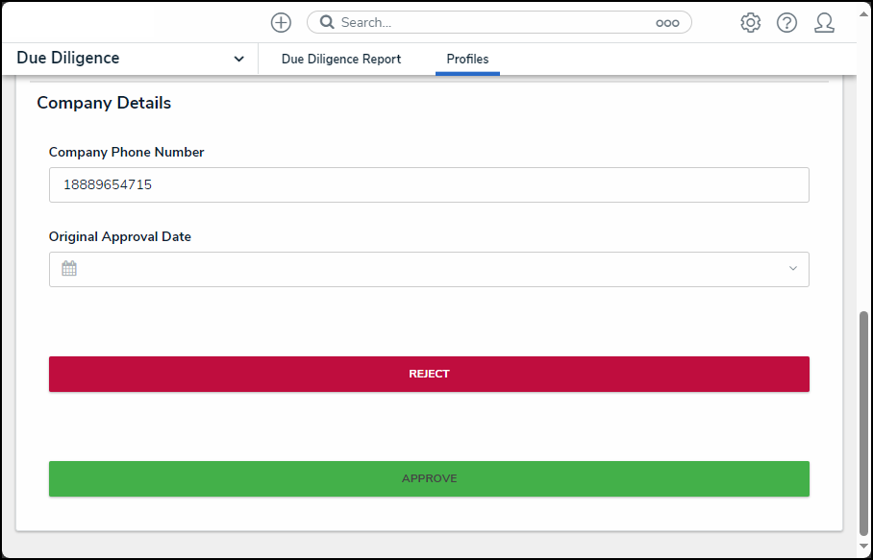Click the vertical scrollbar thumb

pyautogui.click(x=863, y=424)
